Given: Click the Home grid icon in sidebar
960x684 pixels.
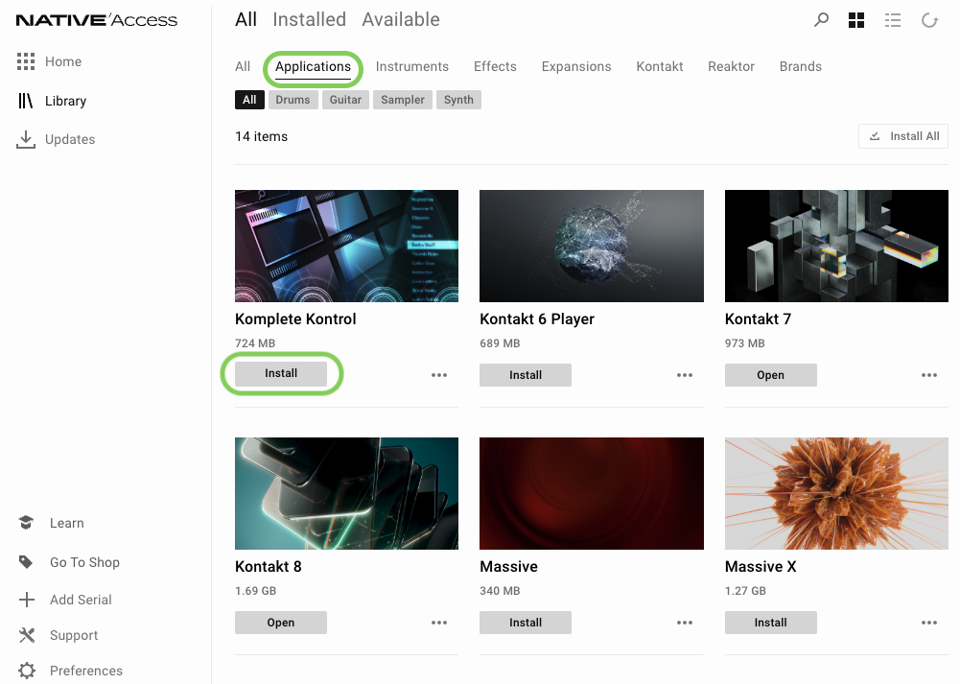Looking at the screenshot, I should tap(26, 61).
